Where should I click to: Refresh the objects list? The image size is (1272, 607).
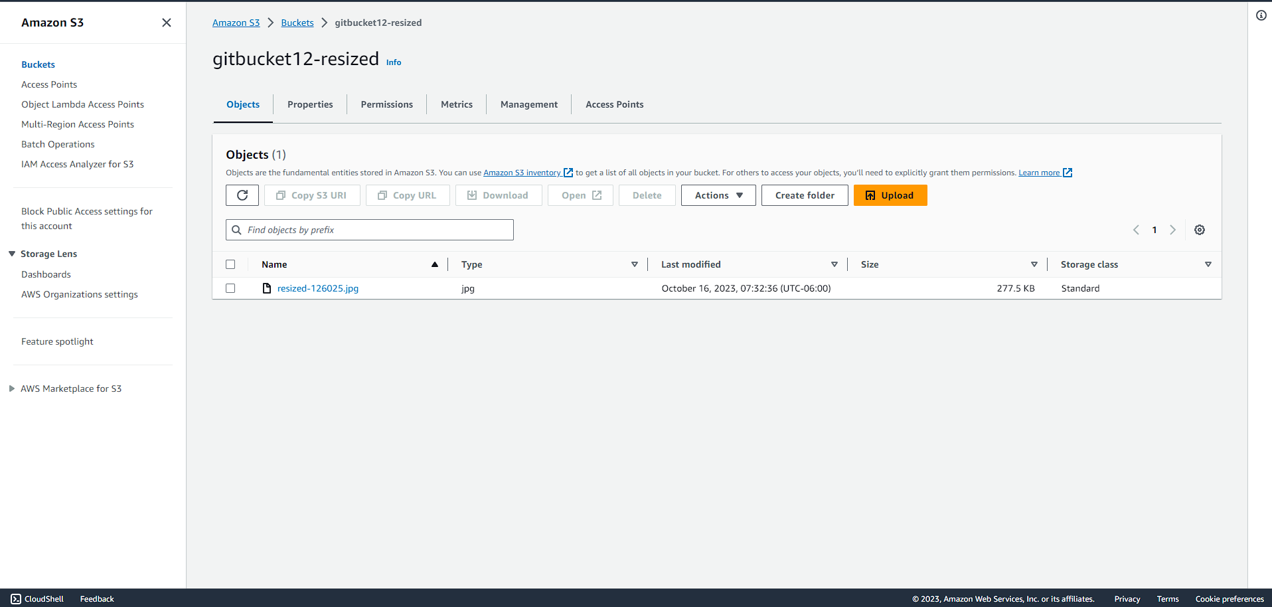point(242,195)
